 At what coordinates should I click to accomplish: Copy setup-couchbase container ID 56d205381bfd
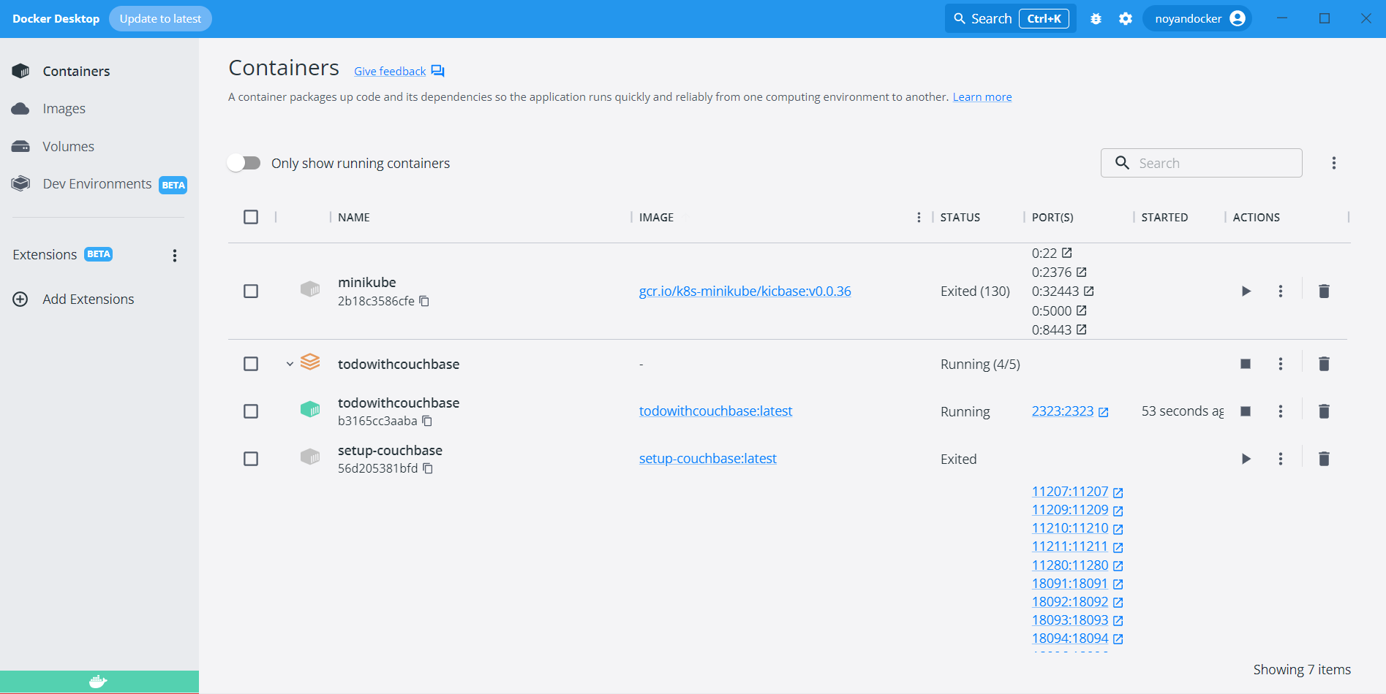coord(428,468)
